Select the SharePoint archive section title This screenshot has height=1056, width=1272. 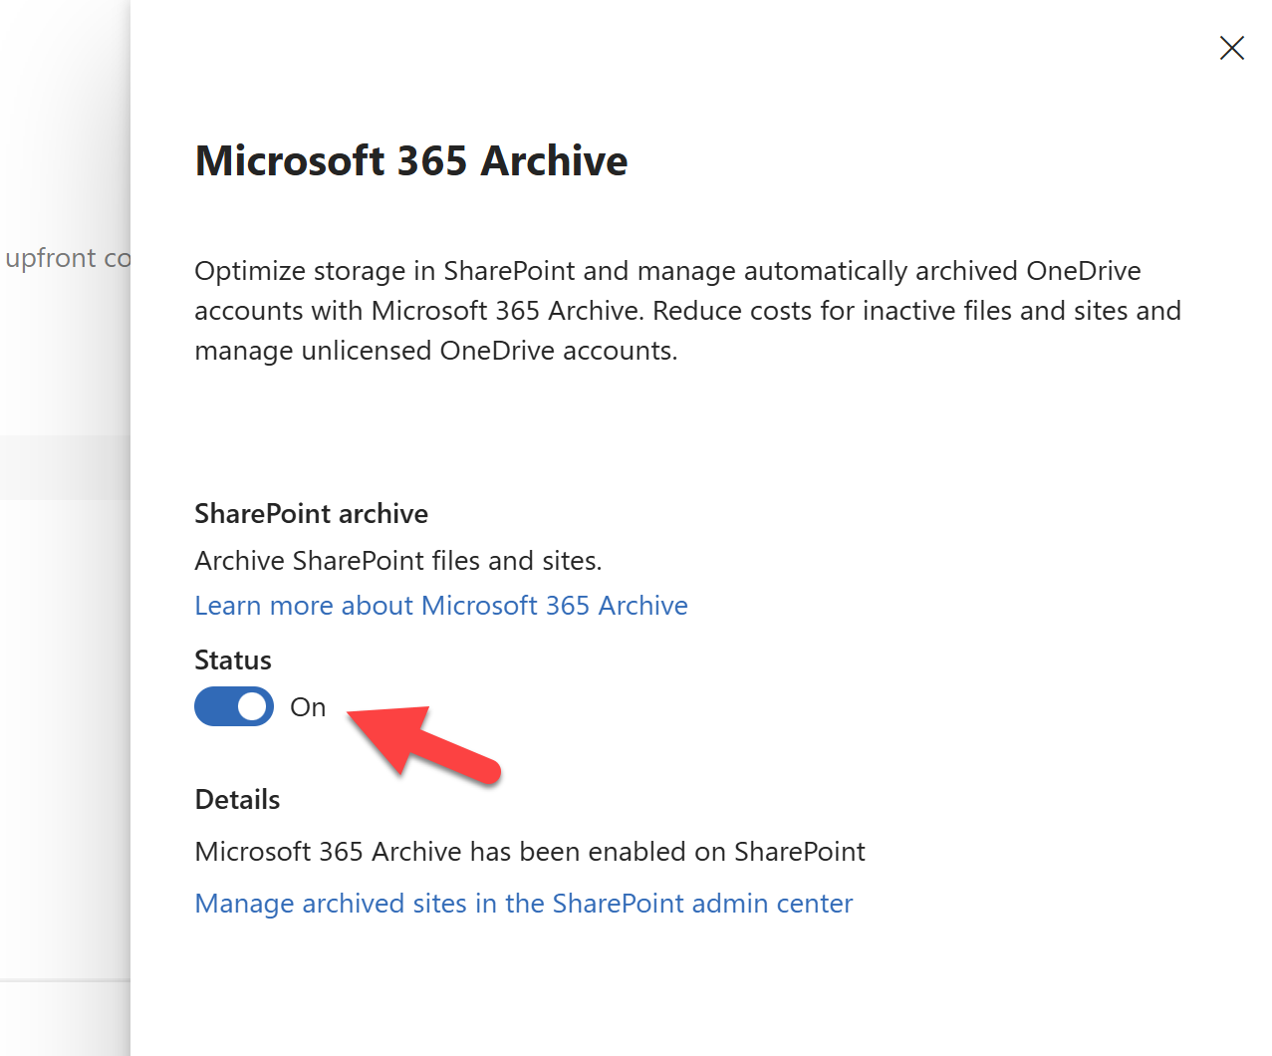pyautogui.click(x=312, y=514)
